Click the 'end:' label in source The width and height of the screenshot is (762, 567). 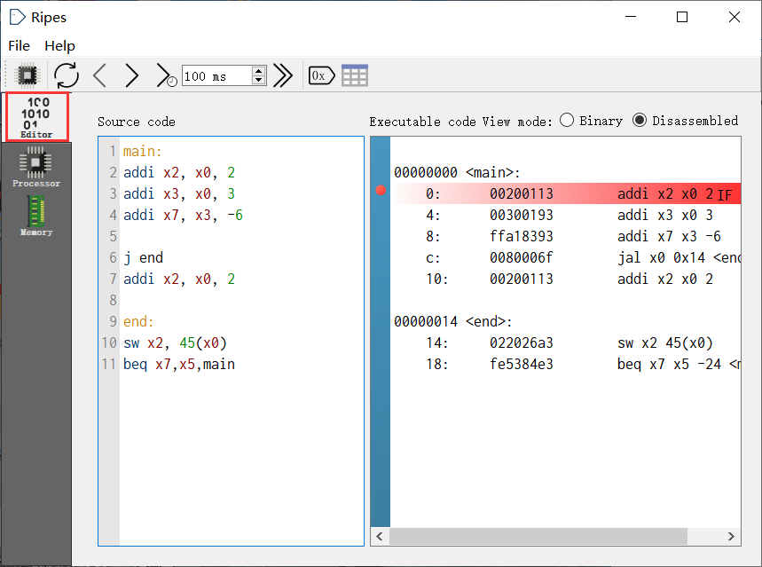138,321
